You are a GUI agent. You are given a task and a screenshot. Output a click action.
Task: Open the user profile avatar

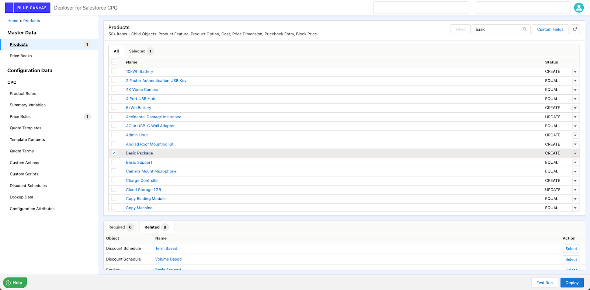(x=579, y=7)
